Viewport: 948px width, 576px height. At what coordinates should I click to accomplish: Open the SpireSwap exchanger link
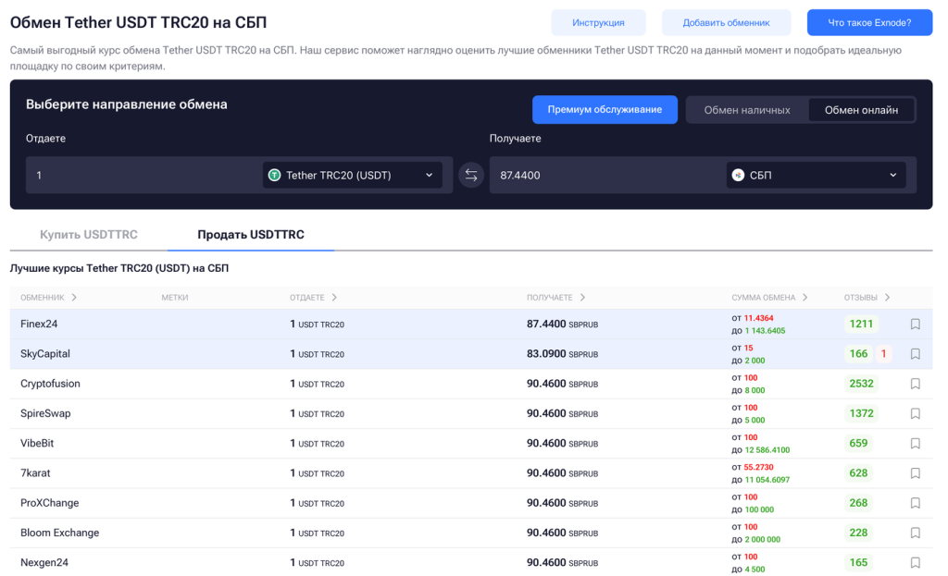tap(45, 413)
